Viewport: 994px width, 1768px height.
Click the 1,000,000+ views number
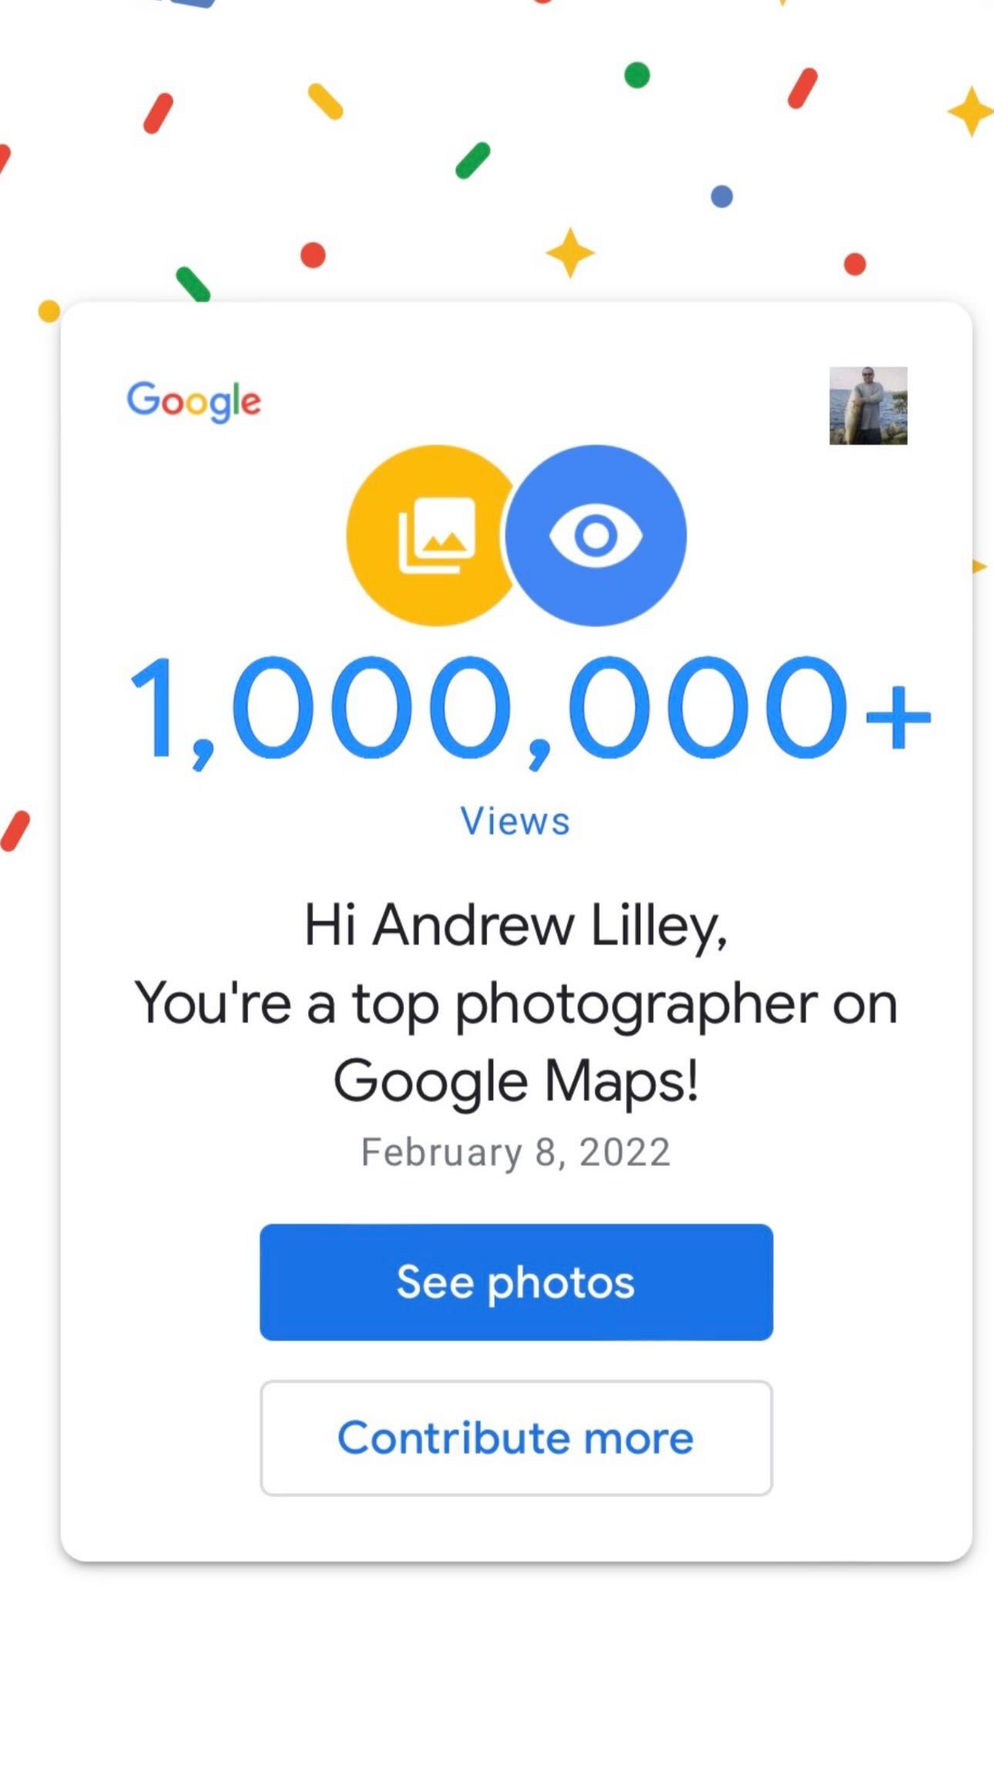pos(530,712)
